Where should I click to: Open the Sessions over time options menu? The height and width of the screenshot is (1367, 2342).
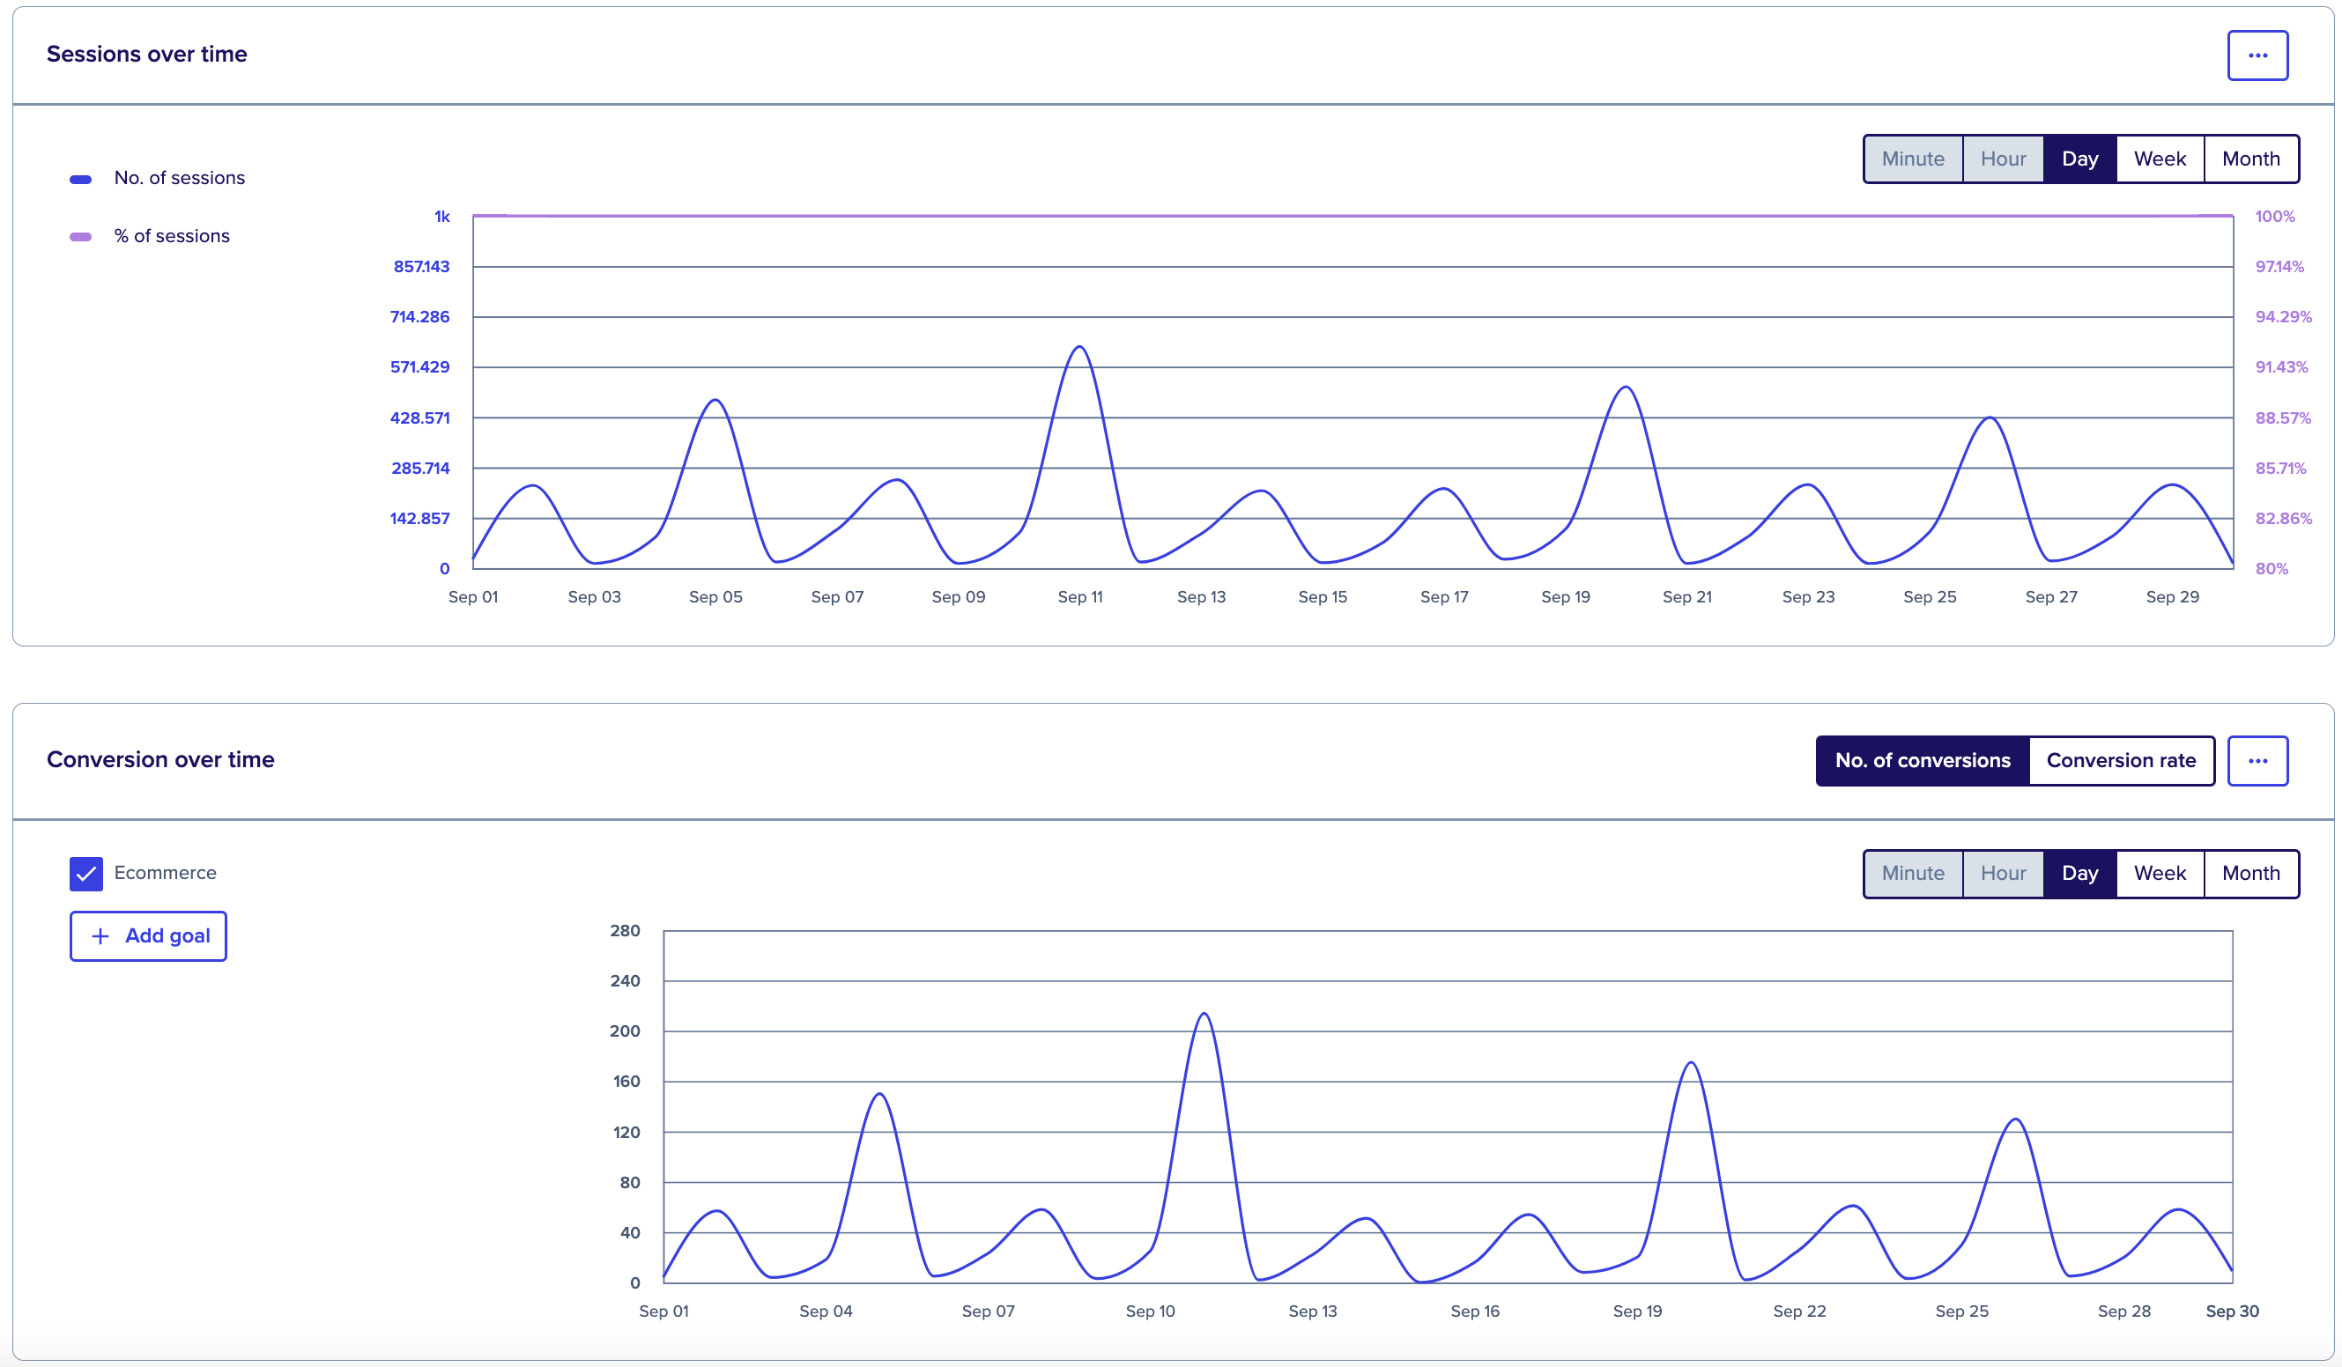2257,55
